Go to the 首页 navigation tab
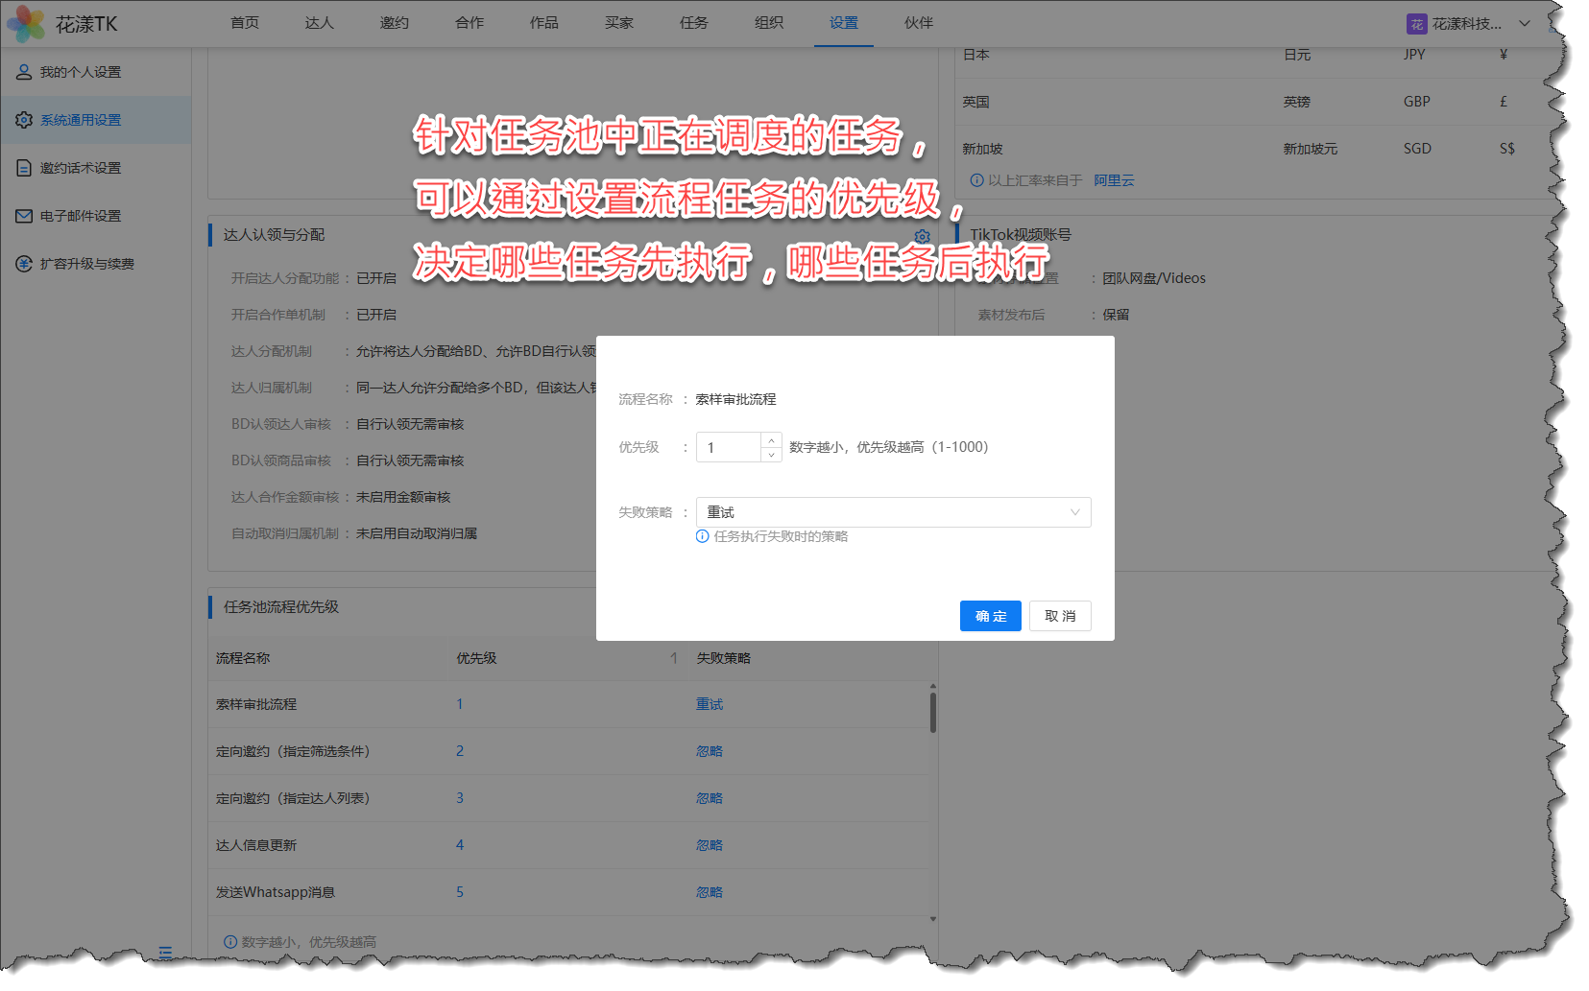Image resolution: width=1589 pixels, height=991 pixels. [245, 23]
